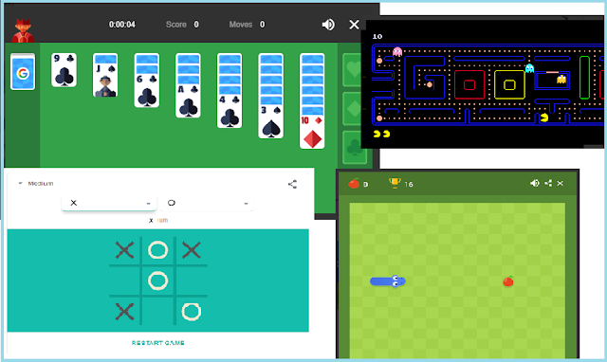Close the Solitaire game window

pyautogui.click(x=354, y=25)
